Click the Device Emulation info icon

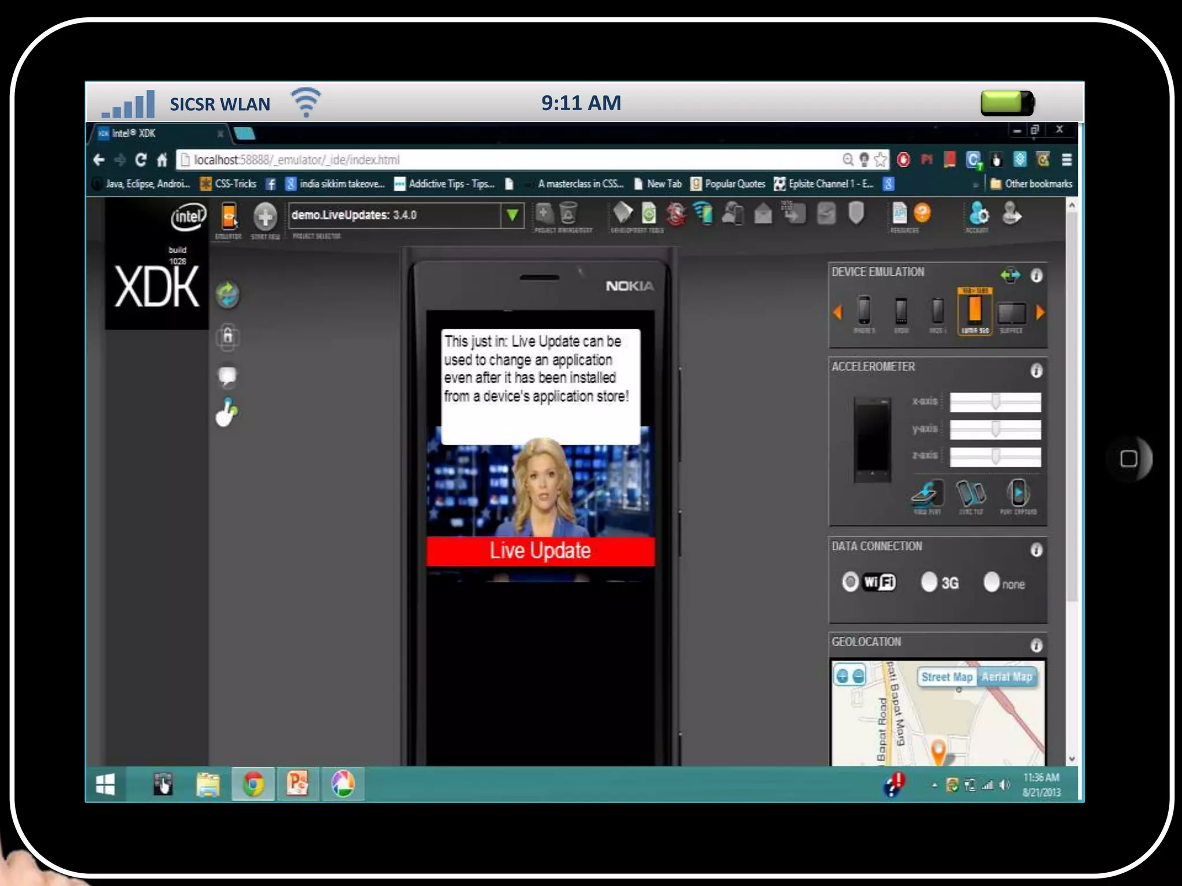[x=1037, y=276]
